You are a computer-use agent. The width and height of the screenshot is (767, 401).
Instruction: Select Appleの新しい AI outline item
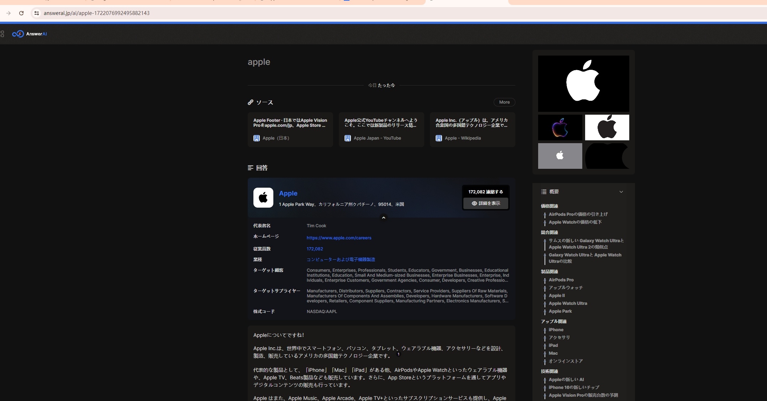566,380
